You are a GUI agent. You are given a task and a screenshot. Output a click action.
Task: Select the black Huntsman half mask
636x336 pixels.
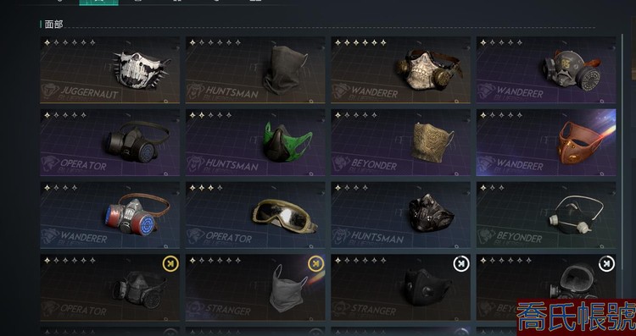pos(401,215)
